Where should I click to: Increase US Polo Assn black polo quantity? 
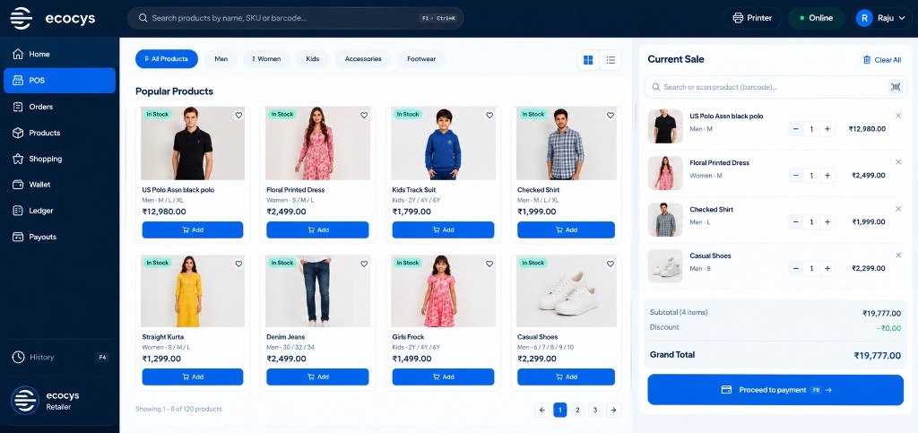pyautogui.click(x=827, y=129)
